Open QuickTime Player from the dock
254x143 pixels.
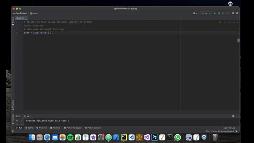tap(204, 137)
